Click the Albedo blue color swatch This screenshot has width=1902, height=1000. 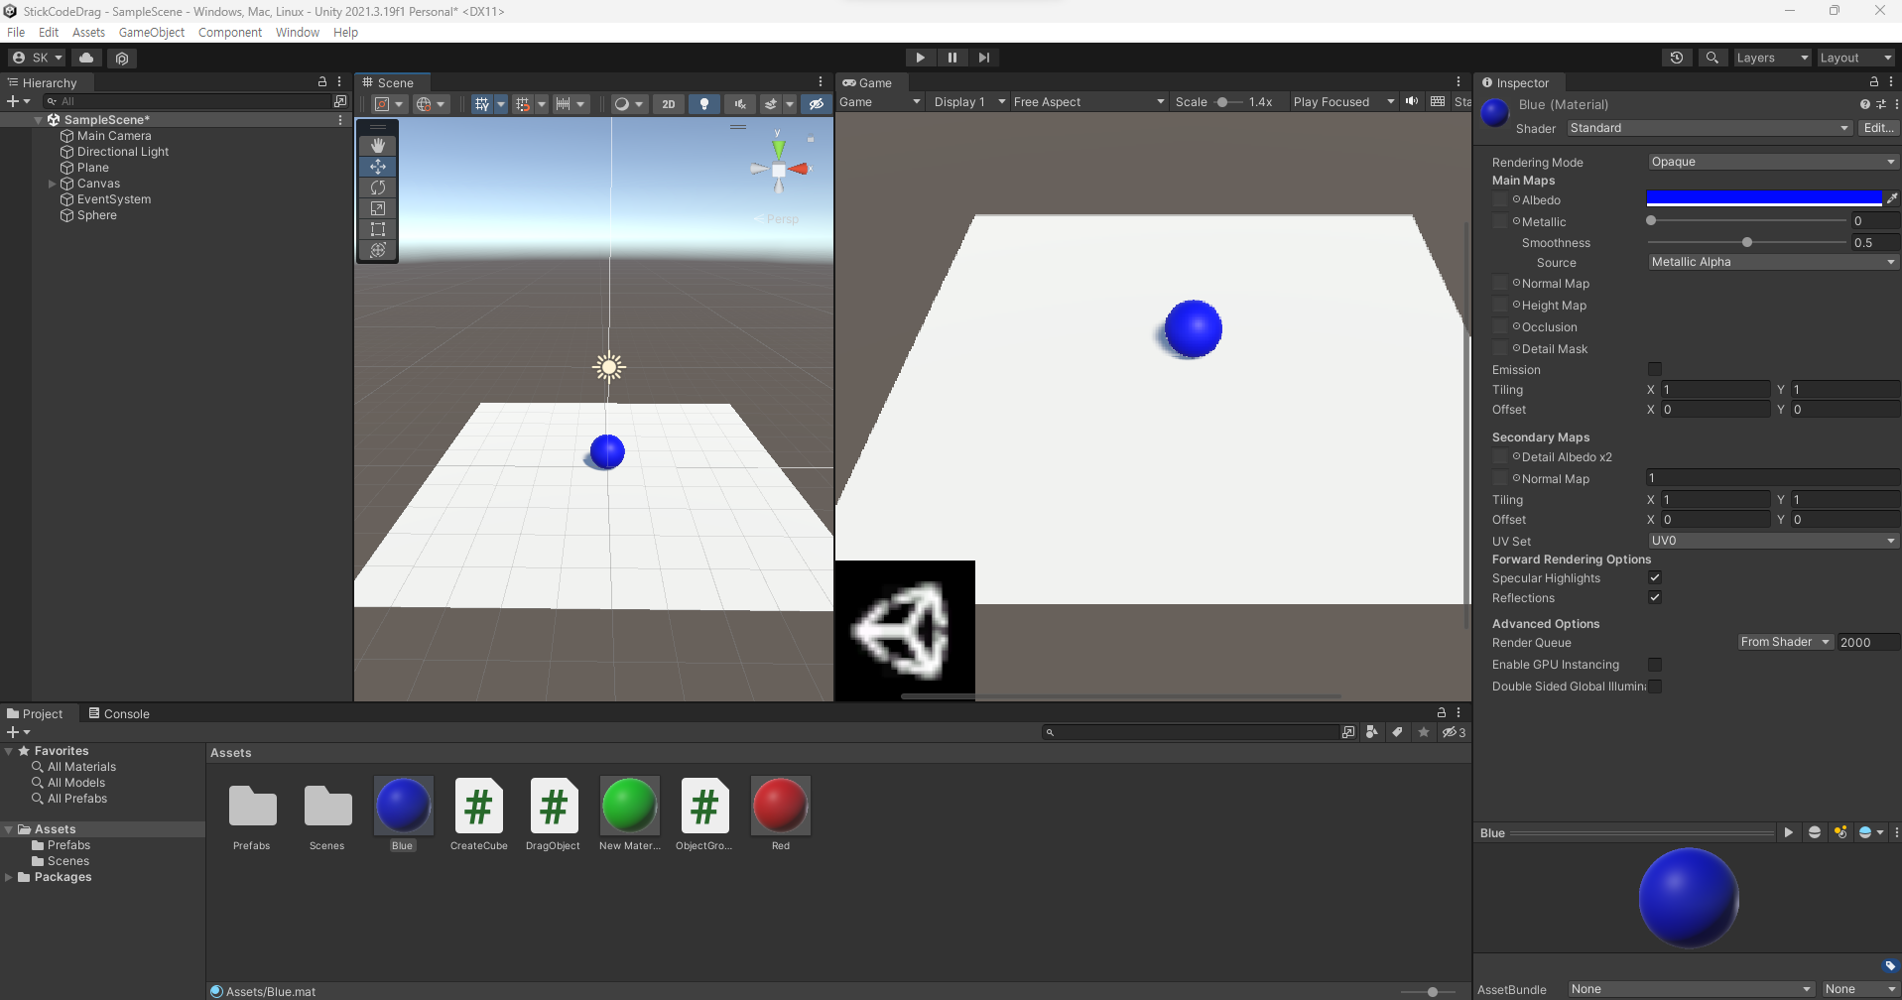1764,198
